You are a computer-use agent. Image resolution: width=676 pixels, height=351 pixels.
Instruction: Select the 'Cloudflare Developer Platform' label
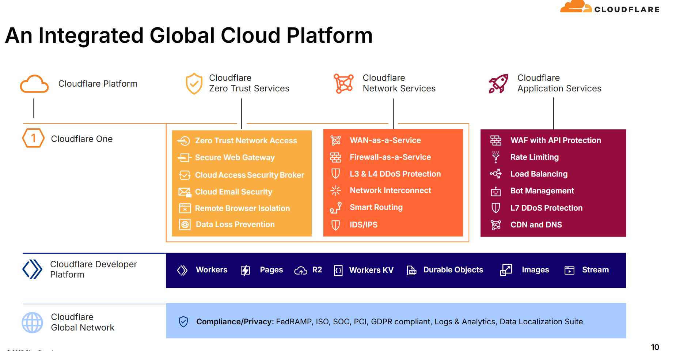[x=94, y=269]
